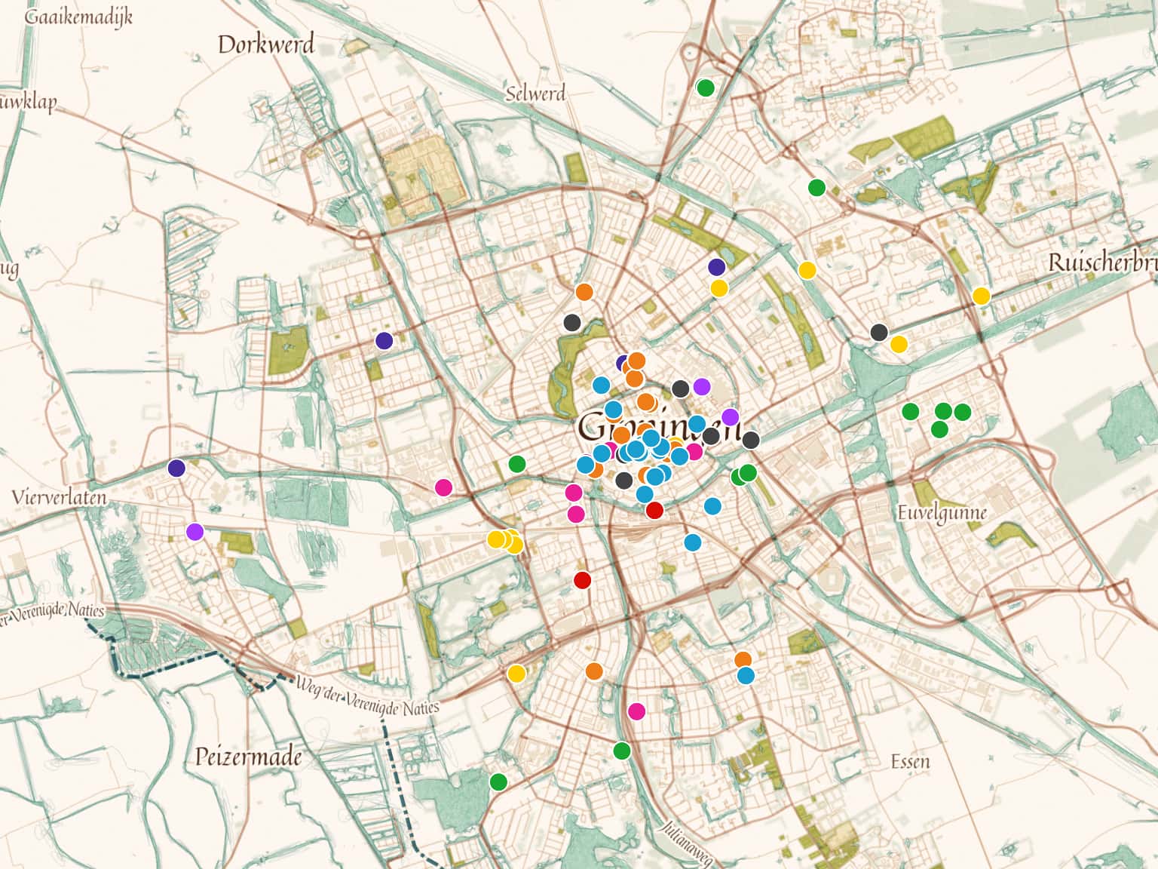Select the Euvelgunne place label

coord(941,514)
